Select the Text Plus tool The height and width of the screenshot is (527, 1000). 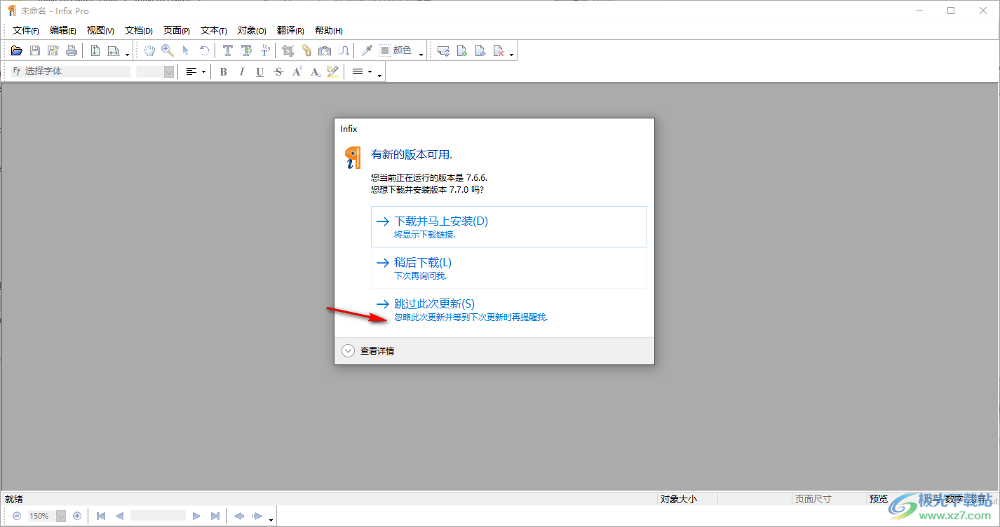pos(246,50)
